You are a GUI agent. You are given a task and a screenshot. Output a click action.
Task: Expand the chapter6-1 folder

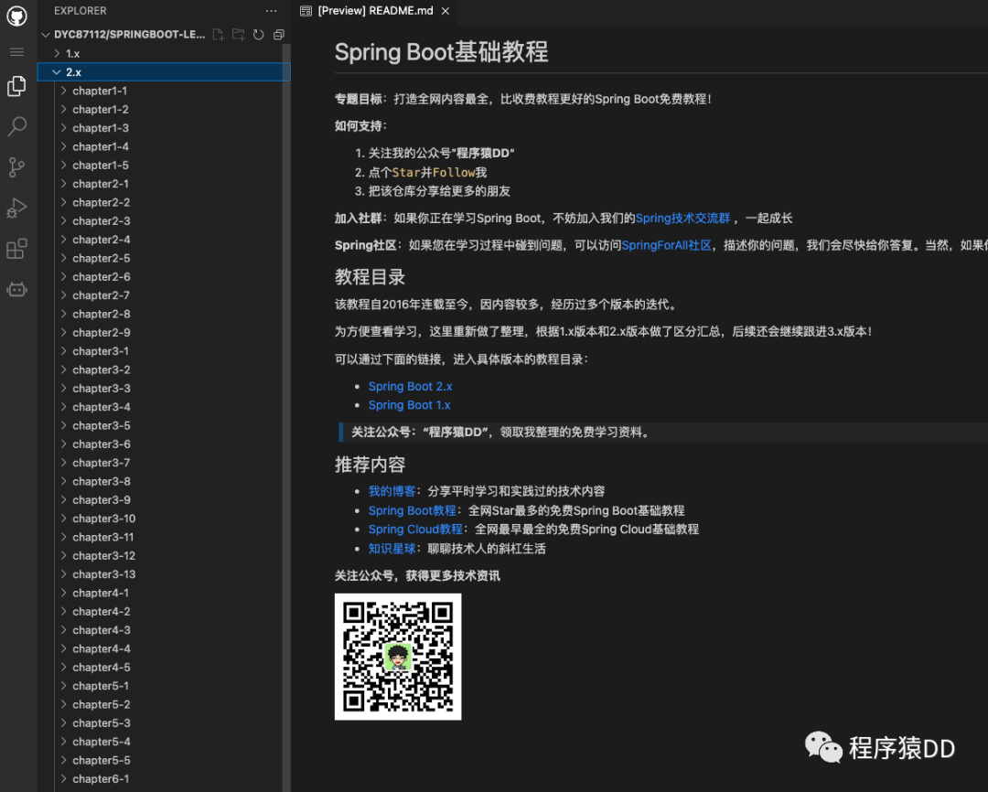[64, 779]
